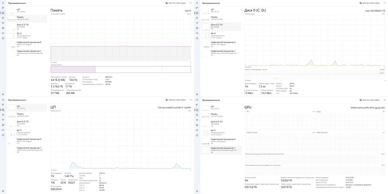Click 'NVIDIA GeForce RTX 3070 Laptop GPU' header in GPU window
The width and height of the screenshot is (388, 194).
pyautogui.click(x=368, y=108)
